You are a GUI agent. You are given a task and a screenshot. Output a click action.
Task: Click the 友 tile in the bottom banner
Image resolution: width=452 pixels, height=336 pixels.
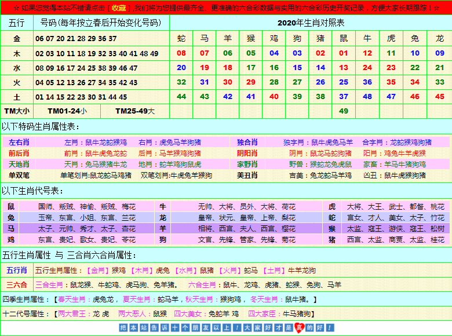pyautogui.click(x=206, y=328)
